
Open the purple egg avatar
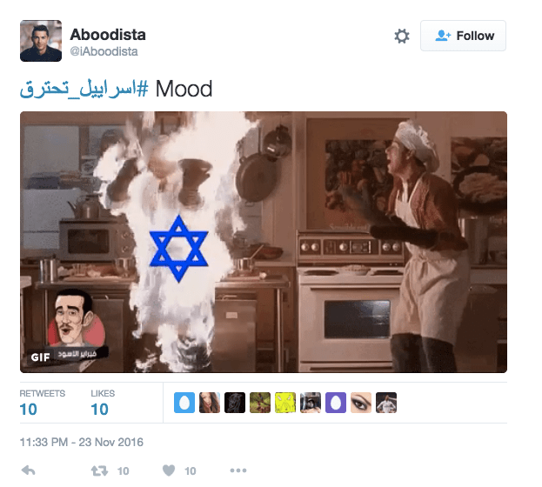click(x=336, y=403)
